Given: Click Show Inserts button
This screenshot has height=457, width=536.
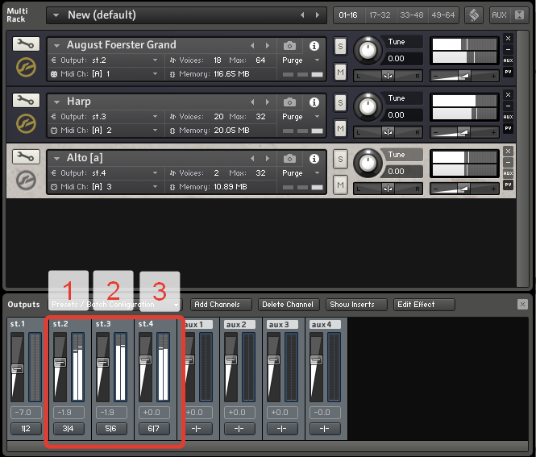Looking at the screenshot, I should point(355,304).
